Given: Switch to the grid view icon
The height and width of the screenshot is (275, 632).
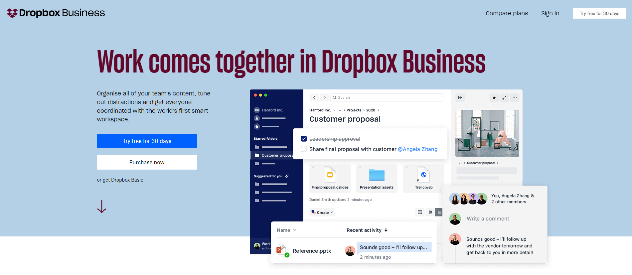Looking at the screenshot, I should (x=430, y=212).
